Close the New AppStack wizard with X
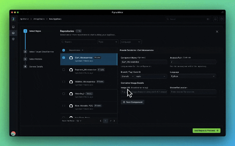 pyautogui.click(x=217, y=32)
